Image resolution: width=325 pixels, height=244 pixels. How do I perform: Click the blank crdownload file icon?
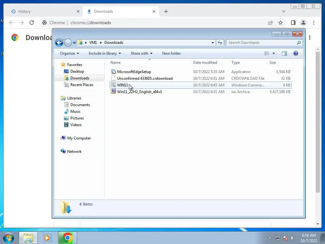tap(113, 78)
